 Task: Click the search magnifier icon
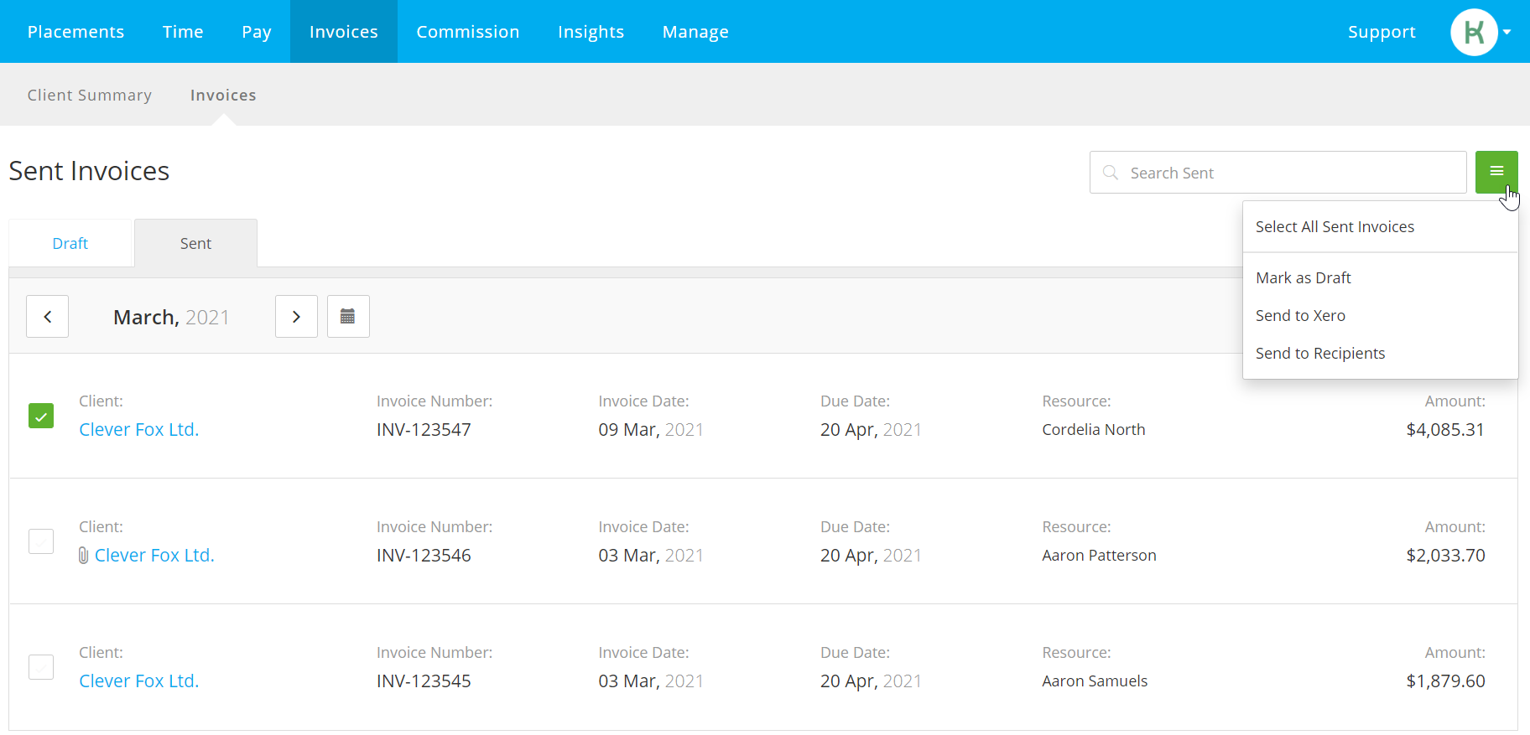coord(1111,173)
